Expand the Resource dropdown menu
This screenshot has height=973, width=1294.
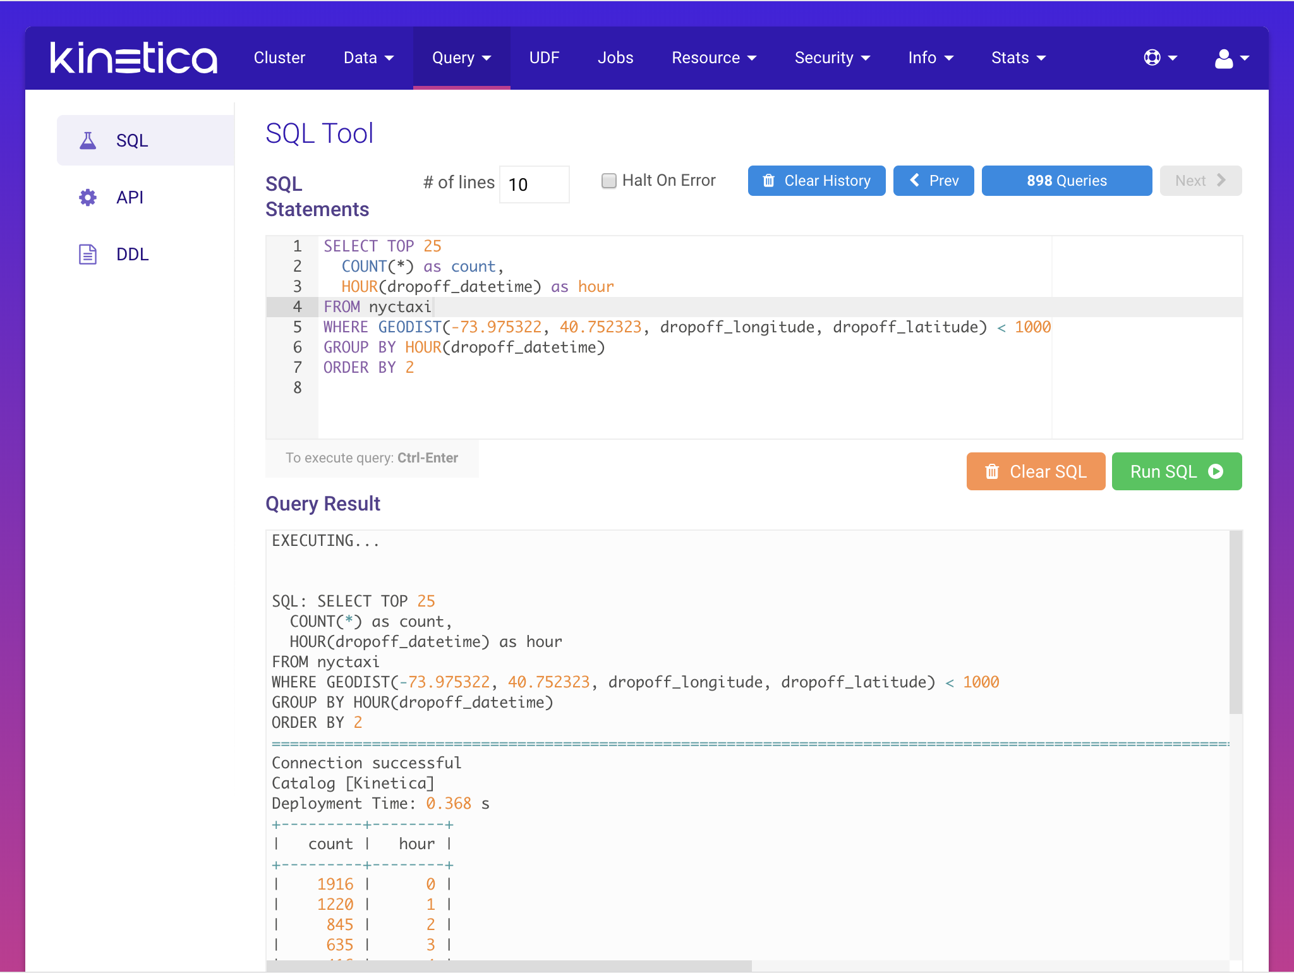point(713,57)
